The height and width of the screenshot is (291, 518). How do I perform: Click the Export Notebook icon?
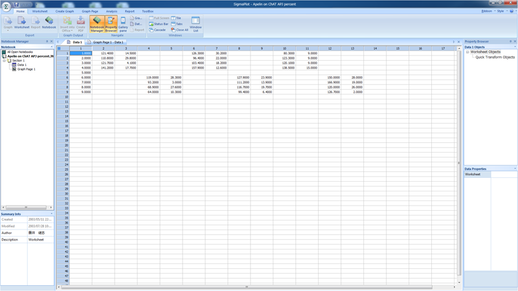49,23
